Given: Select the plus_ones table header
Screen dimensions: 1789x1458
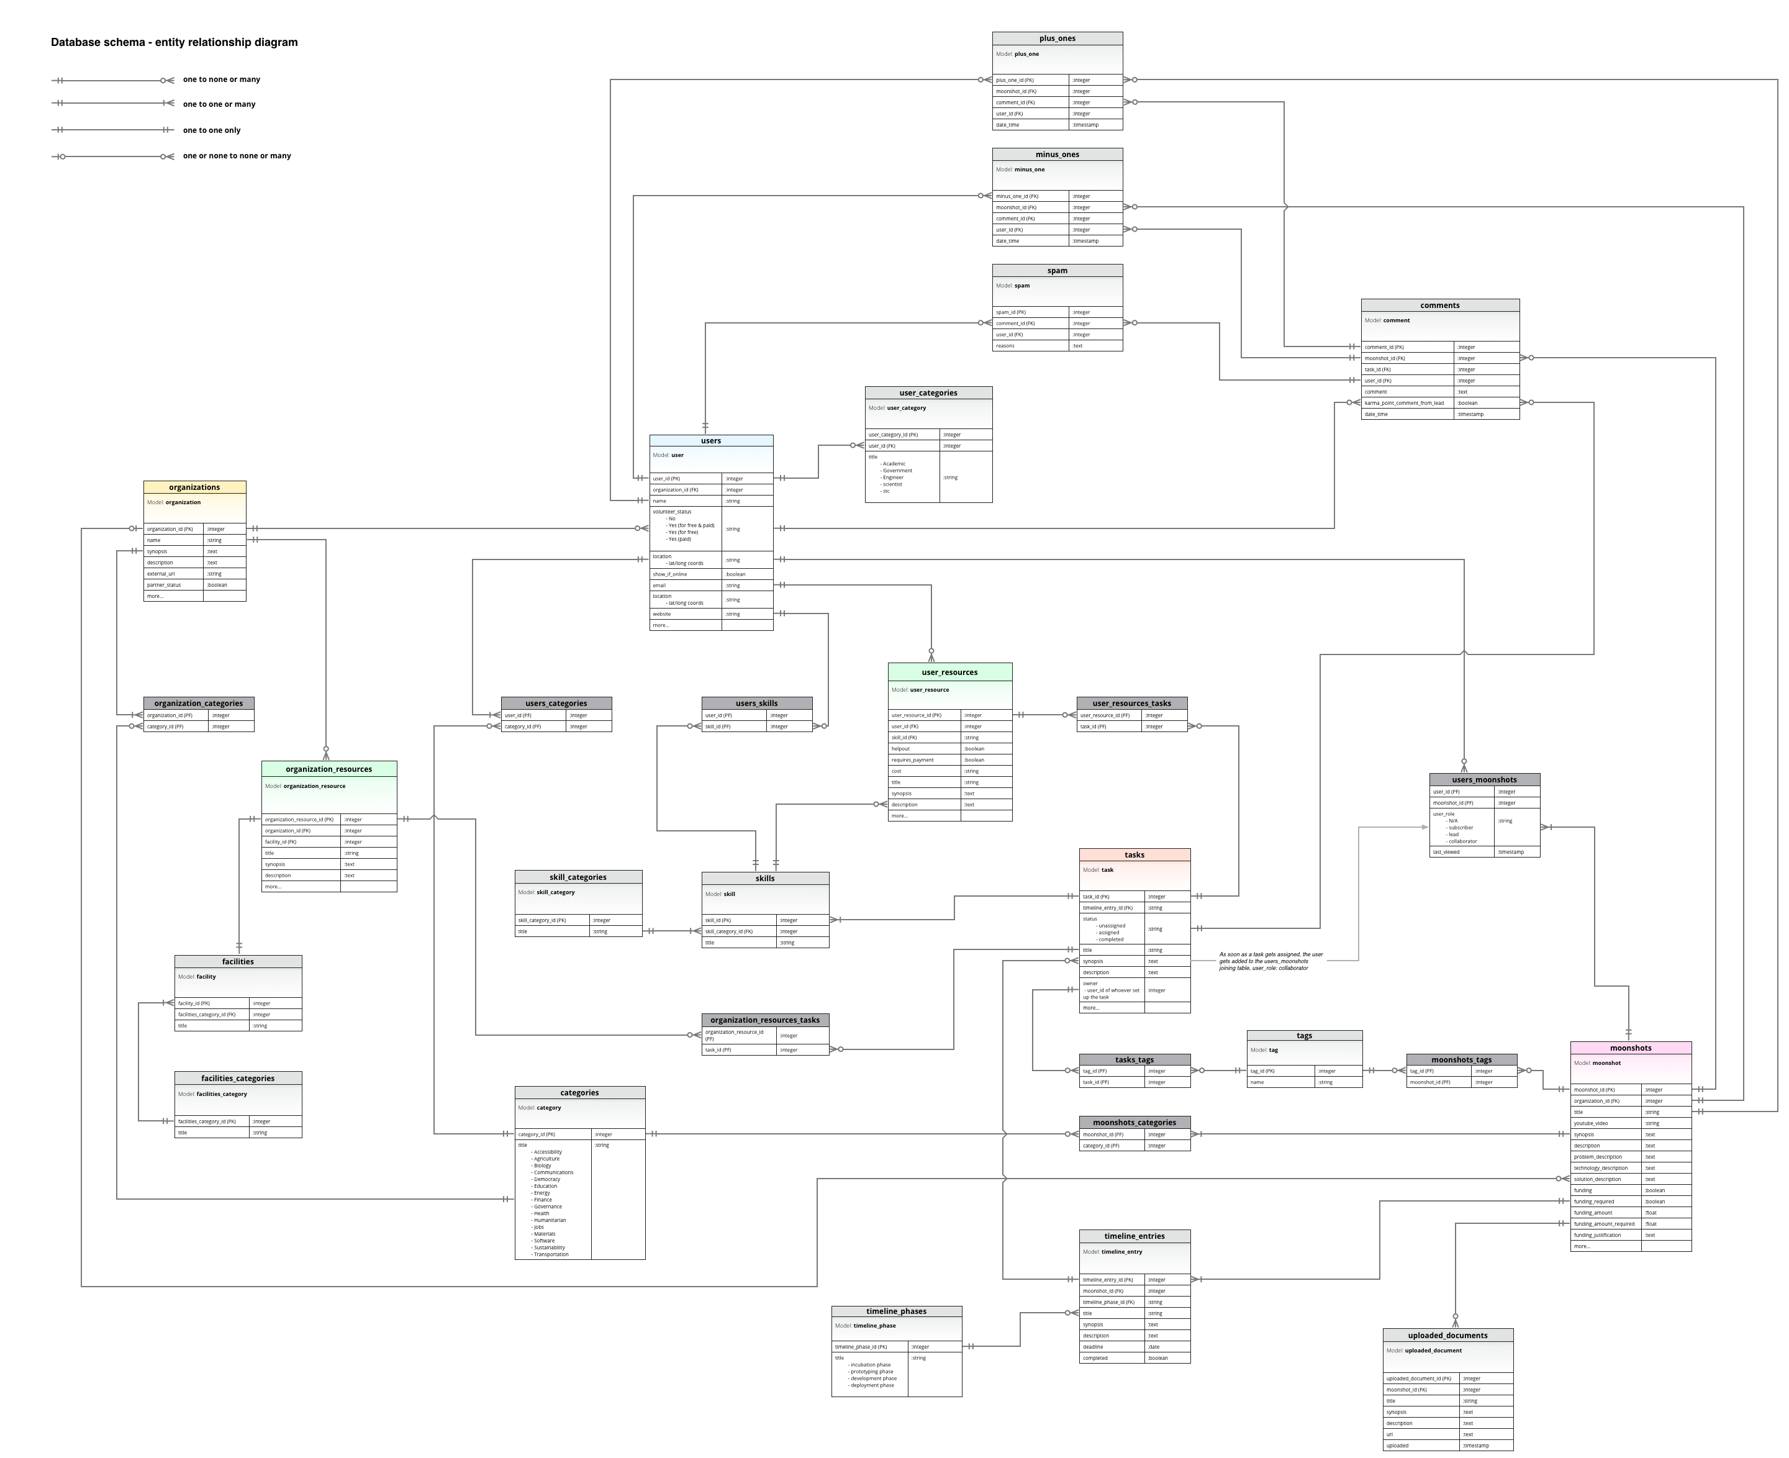Looking at the screenshot, I should point(1057,38).
